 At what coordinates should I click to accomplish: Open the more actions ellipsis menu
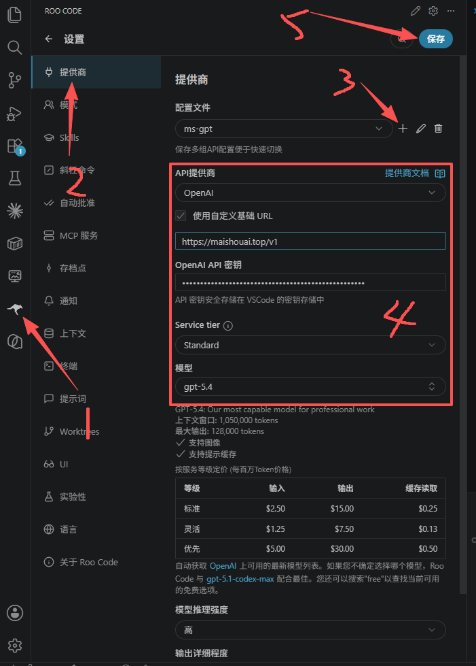coord(451,11)
